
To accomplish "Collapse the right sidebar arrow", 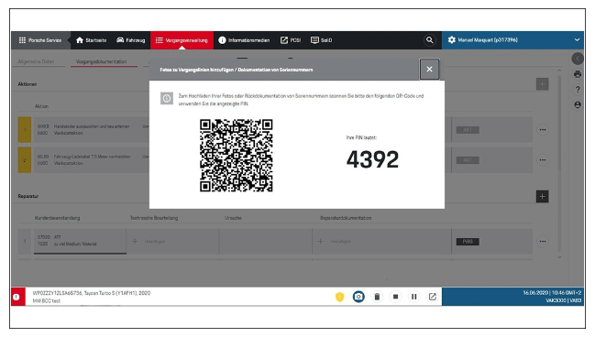I will pyautogui.click(x=578, y=59).
